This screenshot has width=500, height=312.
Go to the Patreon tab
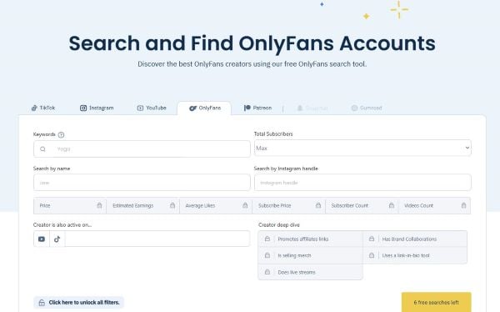click(257, 108)
